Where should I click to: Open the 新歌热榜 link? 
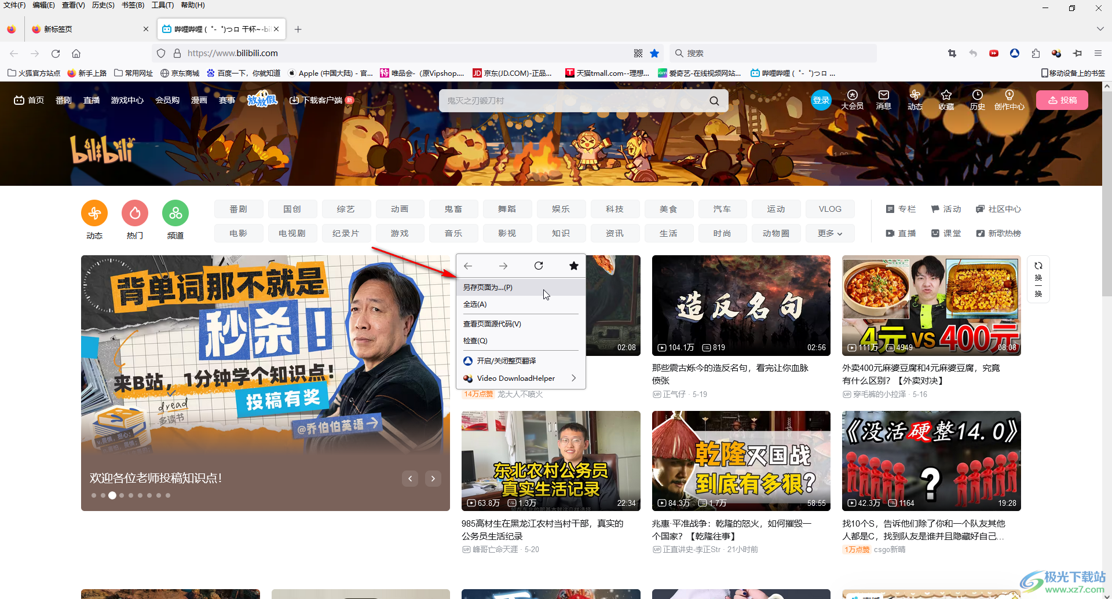pos(998,233)
